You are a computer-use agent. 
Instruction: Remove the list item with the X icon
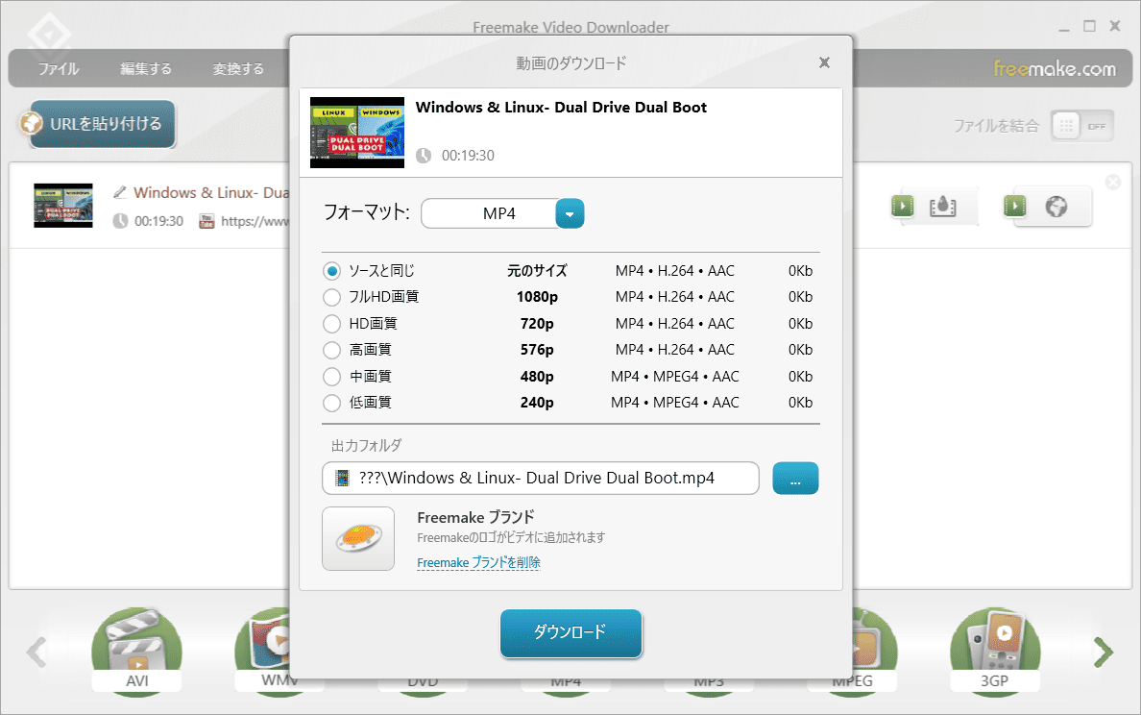coord(1113,182)
